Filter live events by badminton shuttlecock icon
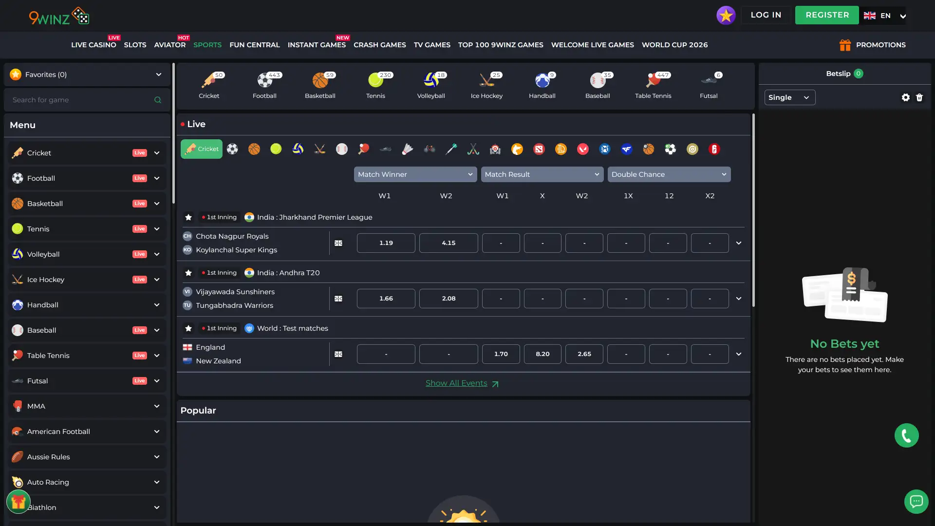Viewport: 935px width, 526px height. point(408,149)
